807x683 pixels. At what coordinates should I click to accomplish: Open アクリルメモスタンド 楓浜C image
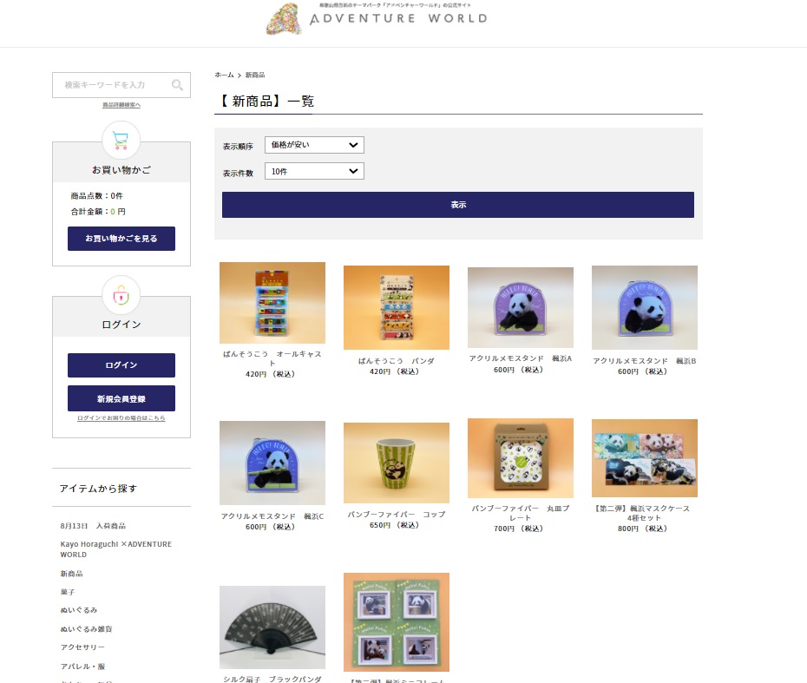pyautogui.click(x=272, y=463)
